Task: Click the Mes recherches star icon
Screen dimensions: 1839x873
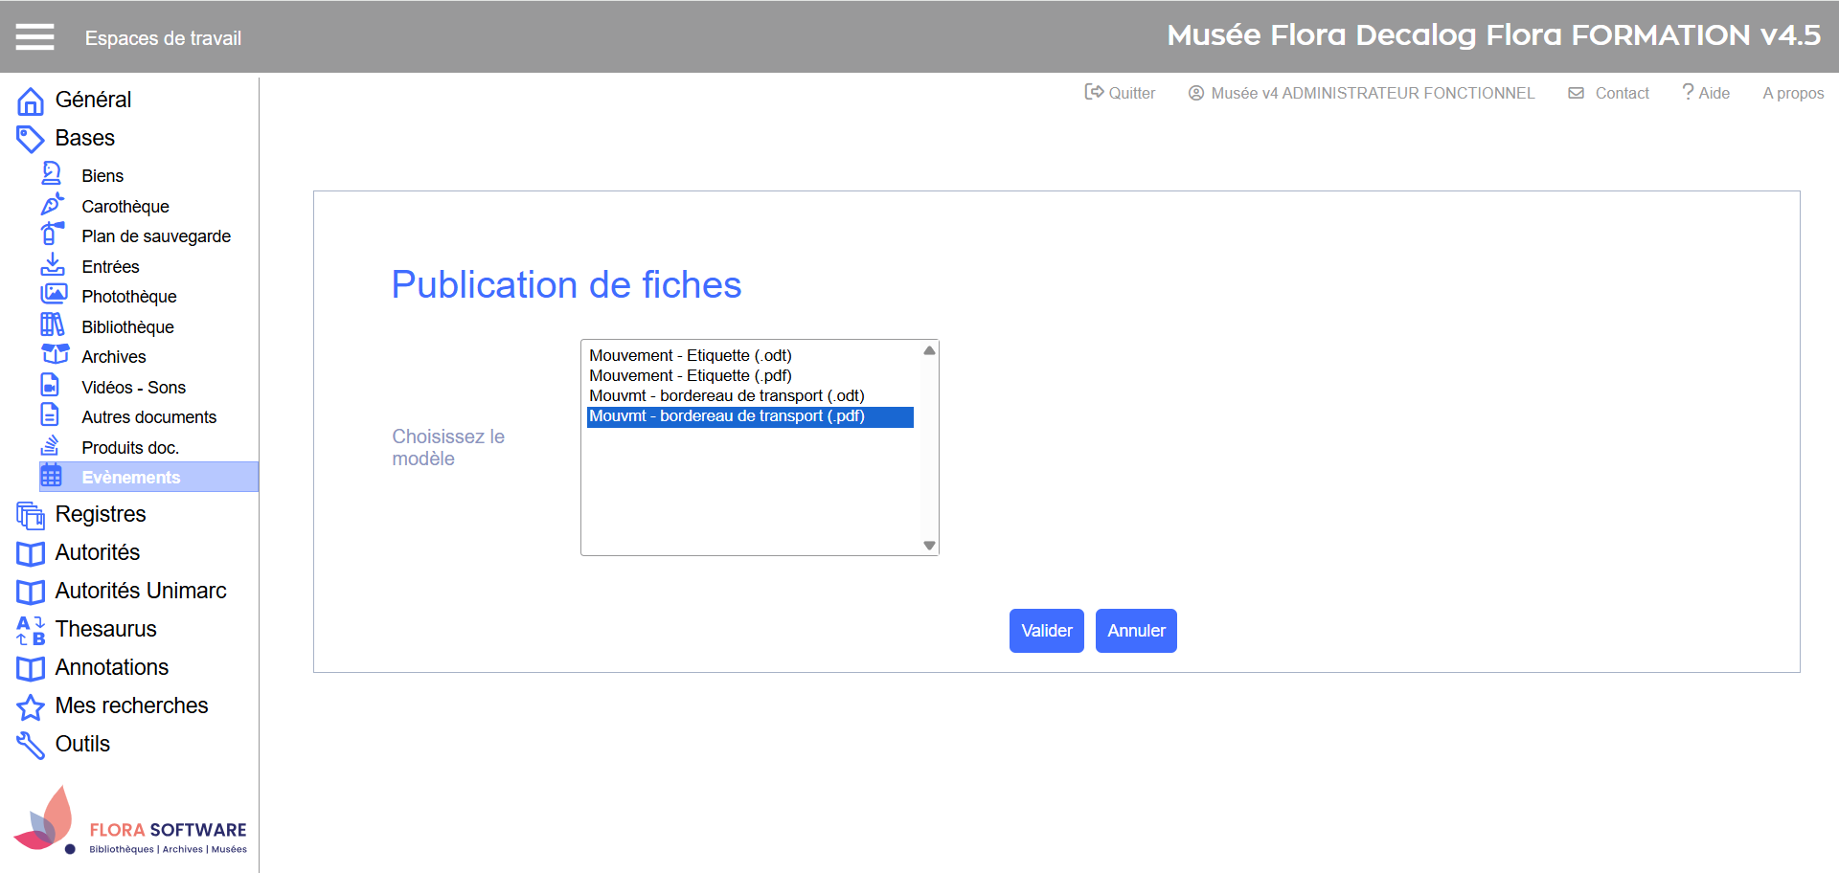Action: 31,706
